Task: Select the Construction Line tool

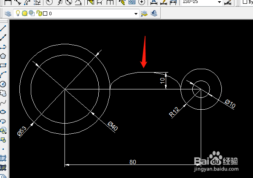Action: (x=3, y=37)
